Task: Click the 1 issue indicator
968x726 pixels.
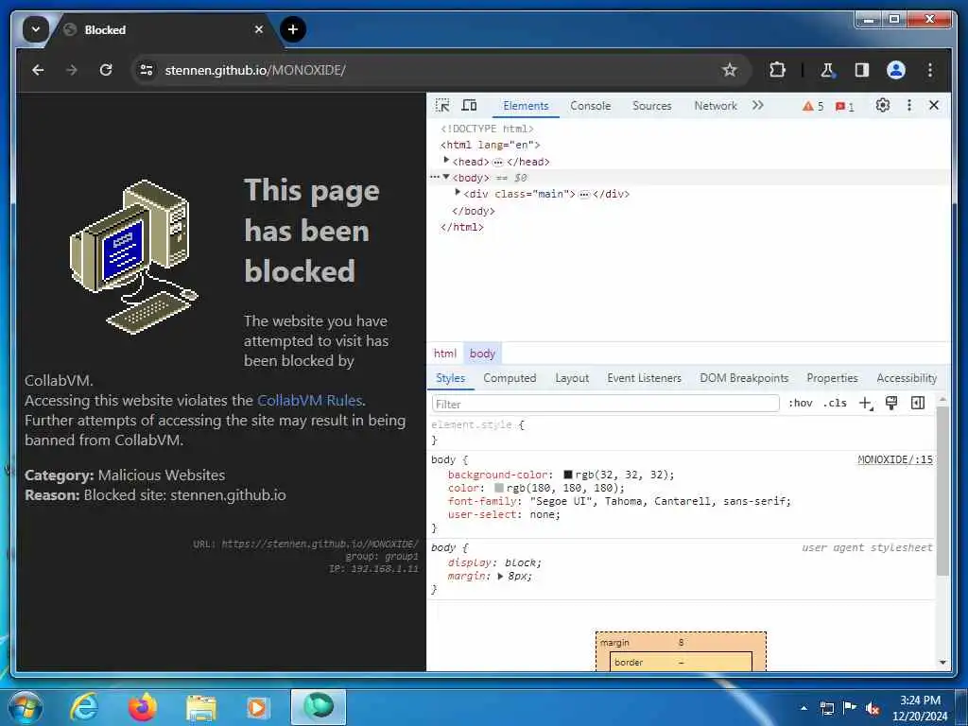Action: 844,107
